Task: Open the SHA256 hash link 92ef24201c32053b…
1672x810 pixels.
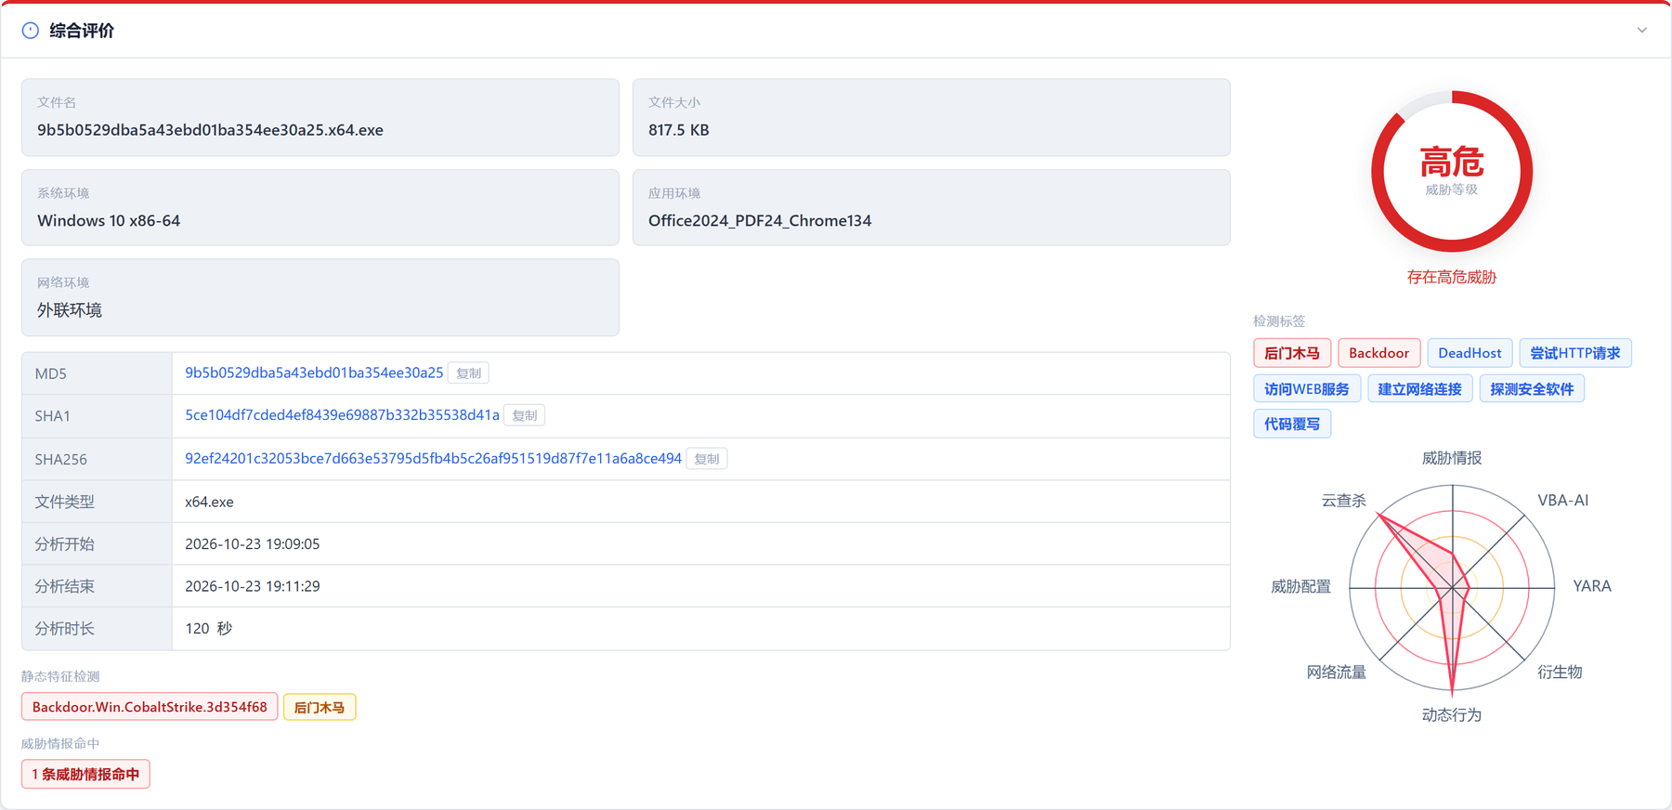Action: [x=433, y=458]
